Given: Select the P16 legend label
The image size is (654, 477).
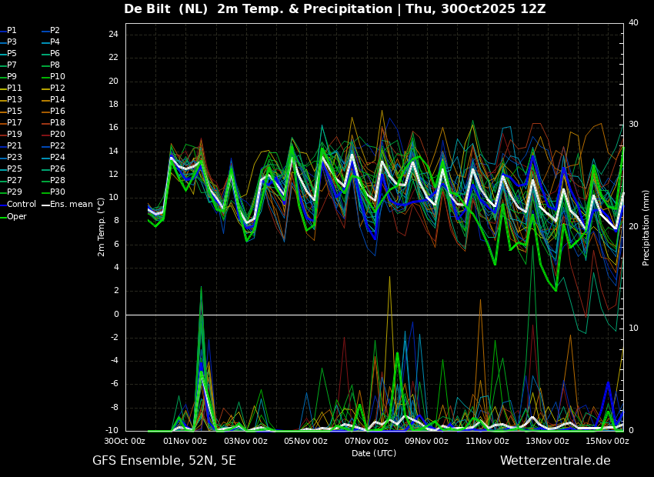Looking at the screenshot, I should tap(58, 111).
